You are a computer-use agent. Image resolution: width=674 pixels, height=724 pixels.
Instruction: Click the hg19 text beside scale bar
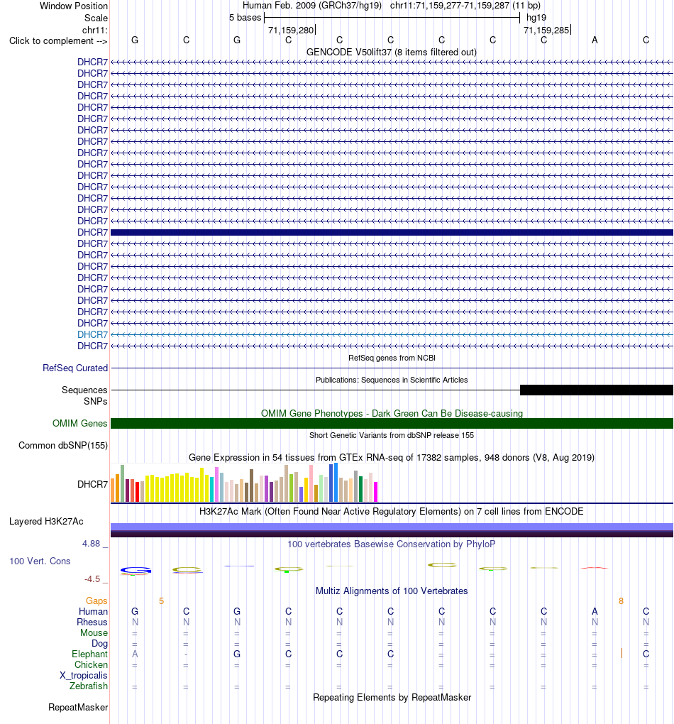(536, 18)
